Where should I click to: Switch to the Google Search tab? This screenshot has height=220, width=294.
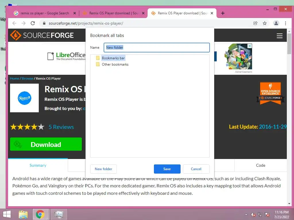pos(45,13)
